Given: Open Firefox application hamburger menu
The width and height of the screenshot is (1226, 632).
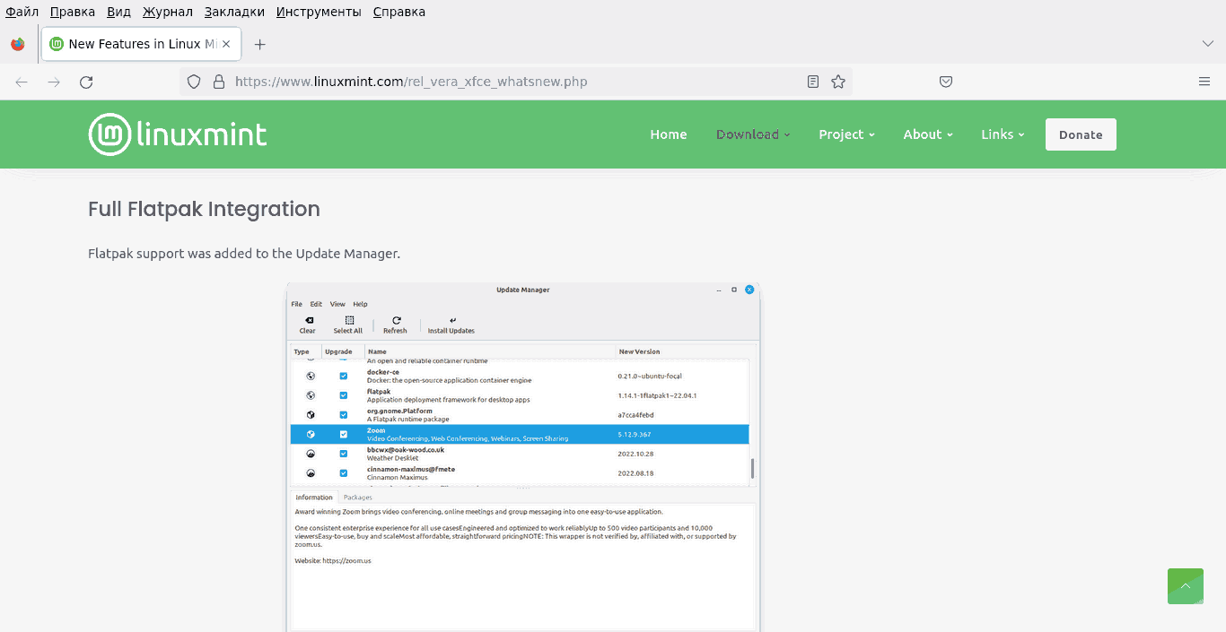Looking at the screenshot, I should pyautogui.click(x=1204, y=82).
